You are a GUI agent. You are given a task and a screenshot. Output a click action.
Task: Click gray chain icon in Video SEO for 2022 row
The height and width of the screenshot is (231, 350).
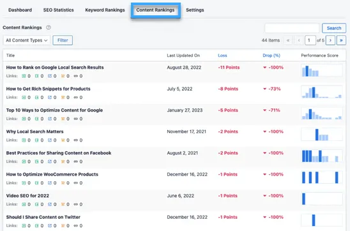click(75, 204)
